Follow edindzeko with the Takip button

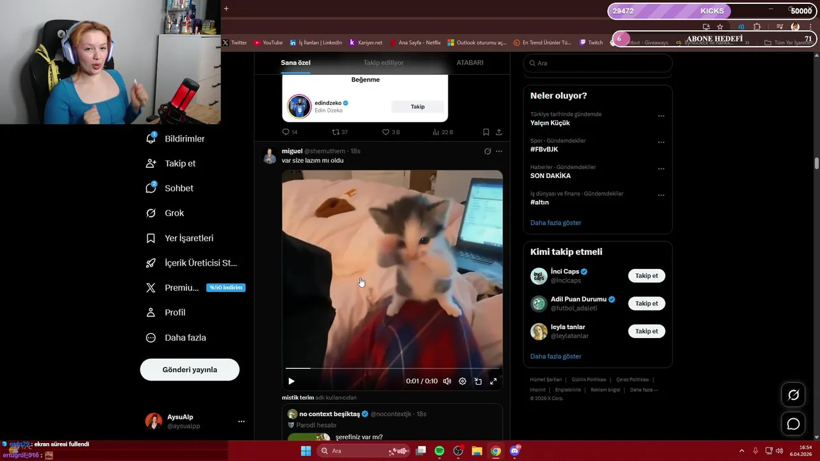pos(418,106)
